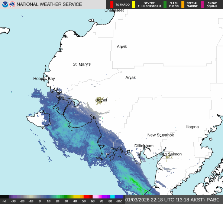The image size is (223, 204).
Task: Select the King Salmon radar marker
Action: coord(168,157)
